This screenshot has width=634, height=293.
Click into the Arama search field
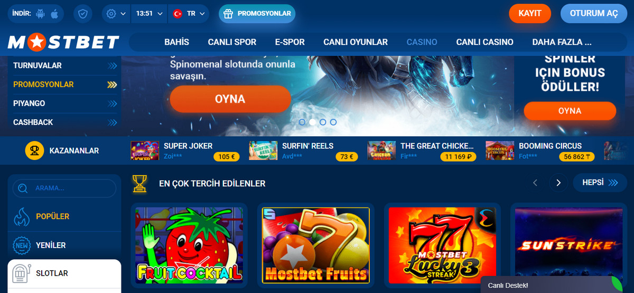pyautogui.click(x=64, y=188)
